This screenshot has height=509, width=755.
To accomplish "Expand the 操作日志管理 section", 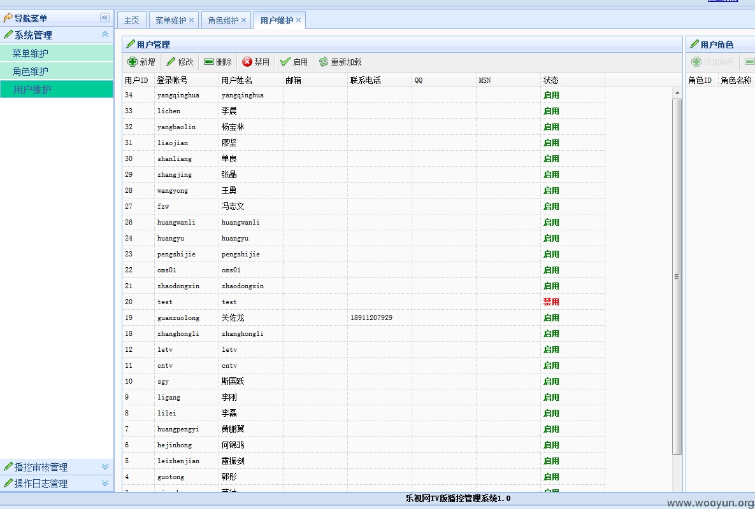I will coord(105,484).
